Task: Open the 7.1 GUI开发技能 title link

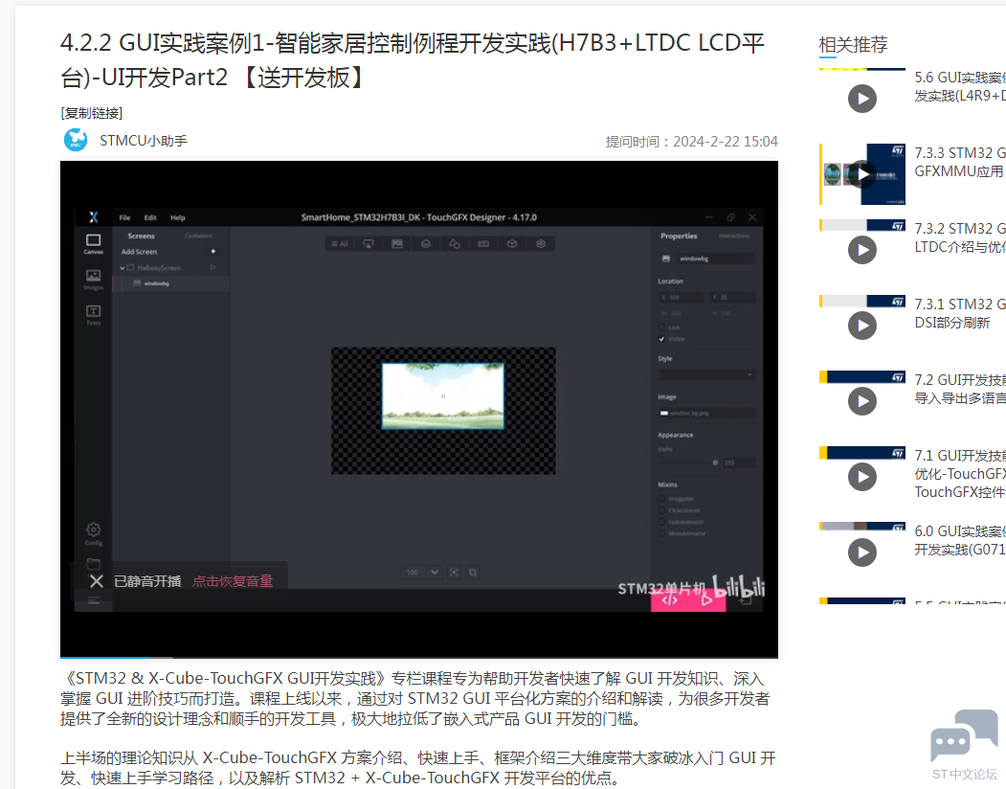Action: 960,474
